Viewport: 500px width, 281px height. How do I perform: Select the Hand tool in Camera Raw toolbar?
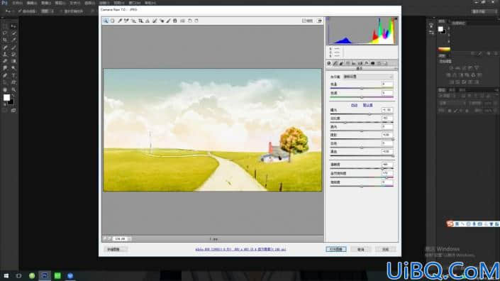[x=113, y=21]
